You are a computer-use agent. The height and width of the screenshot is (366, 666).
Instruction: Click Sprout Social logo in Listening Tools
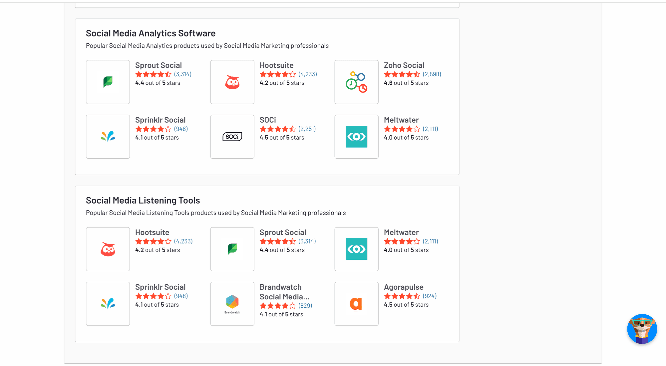(x=232, y=249)
